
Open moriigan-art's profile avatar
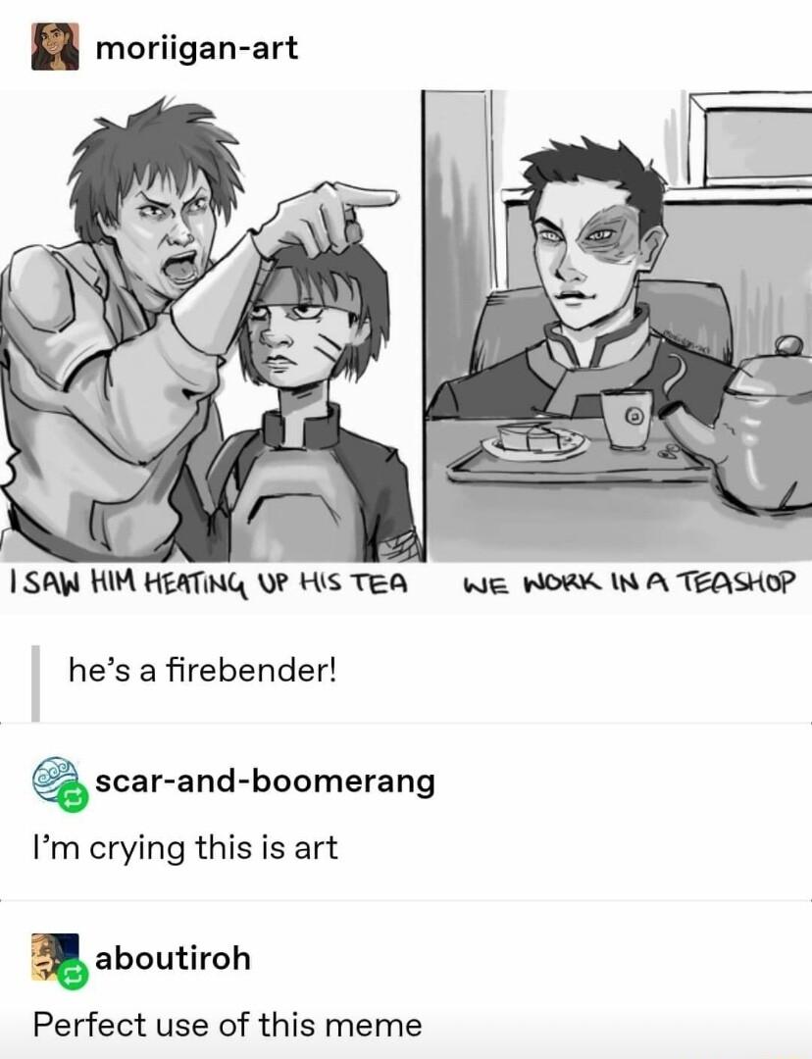pyautogui.click(x=55, y=46)
